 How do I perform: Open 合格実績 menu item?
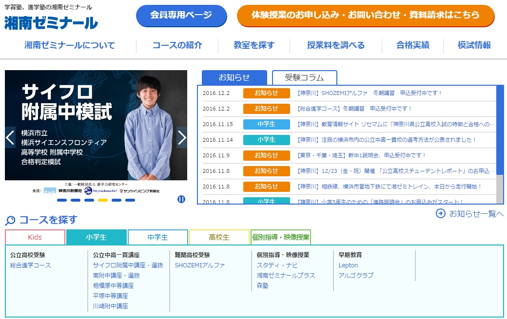pyautogui.click(x=413, y=45)
